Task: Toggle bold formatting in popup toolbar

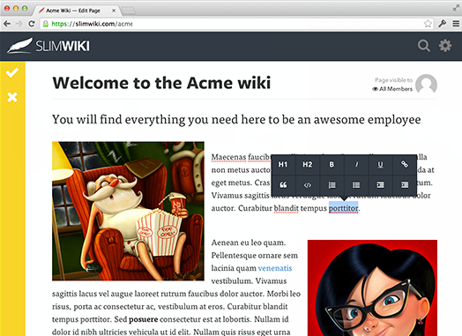Action: [332, 164]
